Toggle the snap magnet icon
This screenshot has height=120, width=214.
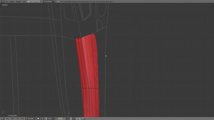click(71, 119)
